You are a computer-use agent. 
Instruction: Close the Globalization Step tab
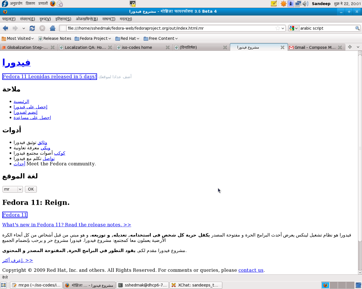point(53,47)
